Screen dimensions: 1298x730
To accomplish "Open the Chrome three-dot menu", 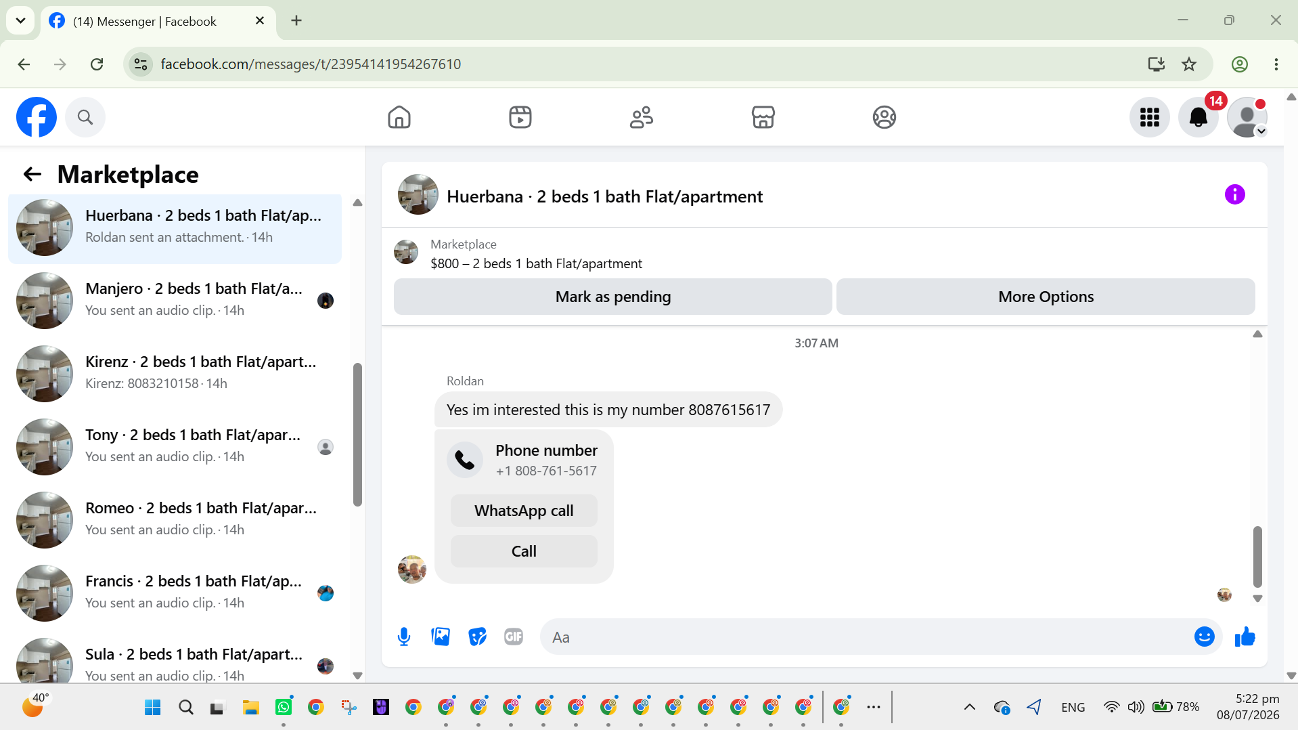I will tap(1276, 64).
